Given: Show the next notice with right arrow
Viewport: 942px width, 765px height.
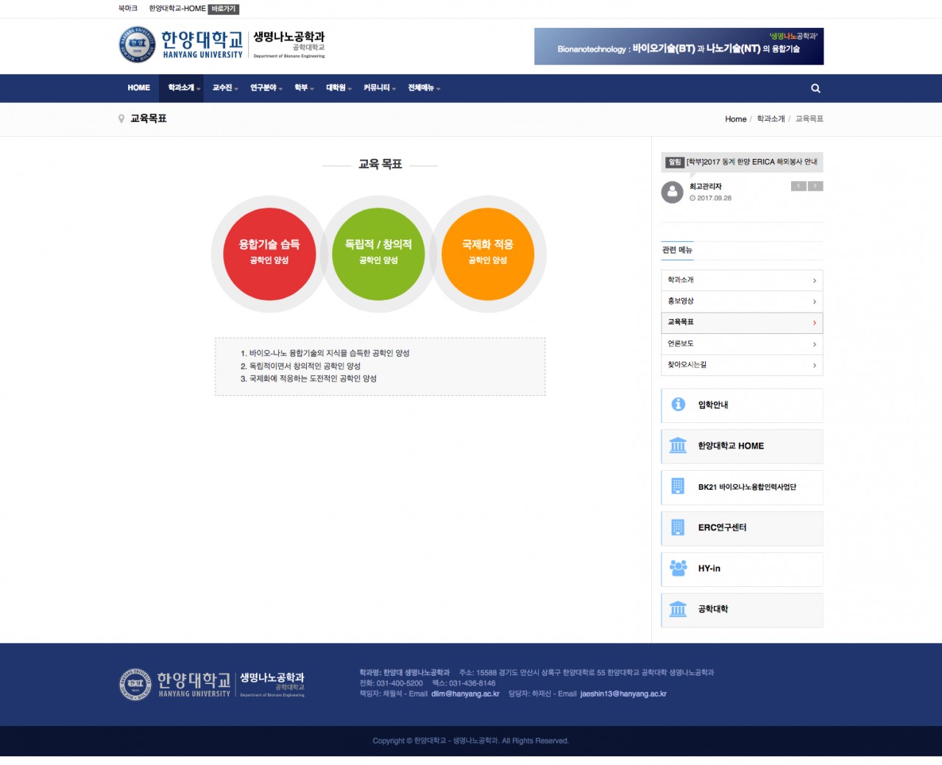Looking at the screenshot, I should pos(815,186).
